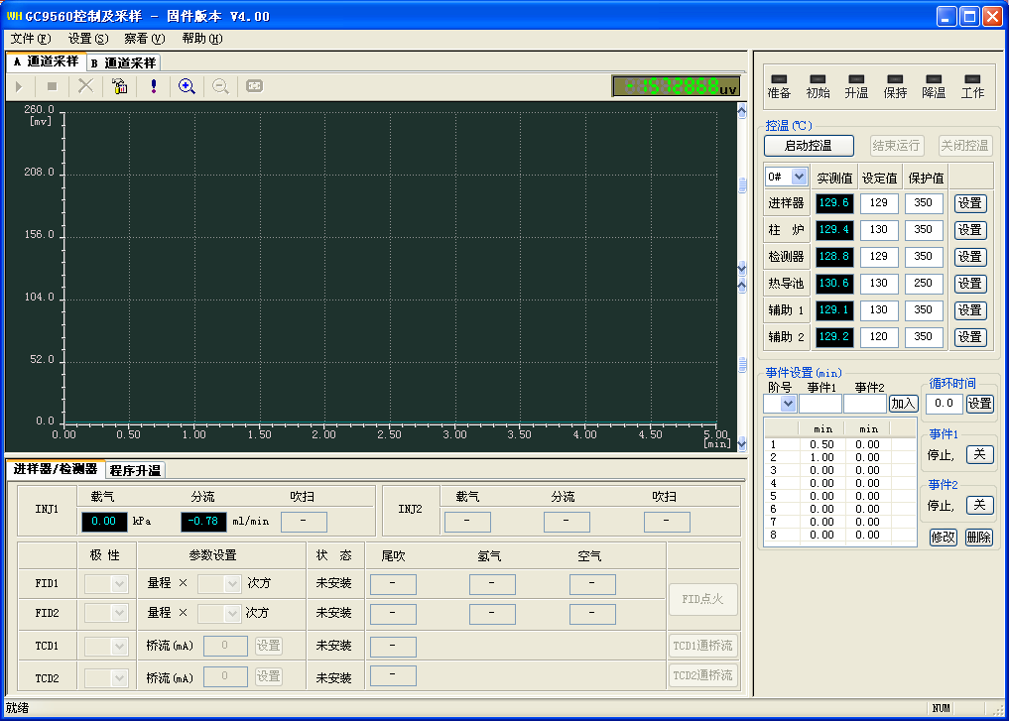This screenshot has height=721, width=1009.
Task: Select the cancel (X) toolbar icon
Action: 84,86
